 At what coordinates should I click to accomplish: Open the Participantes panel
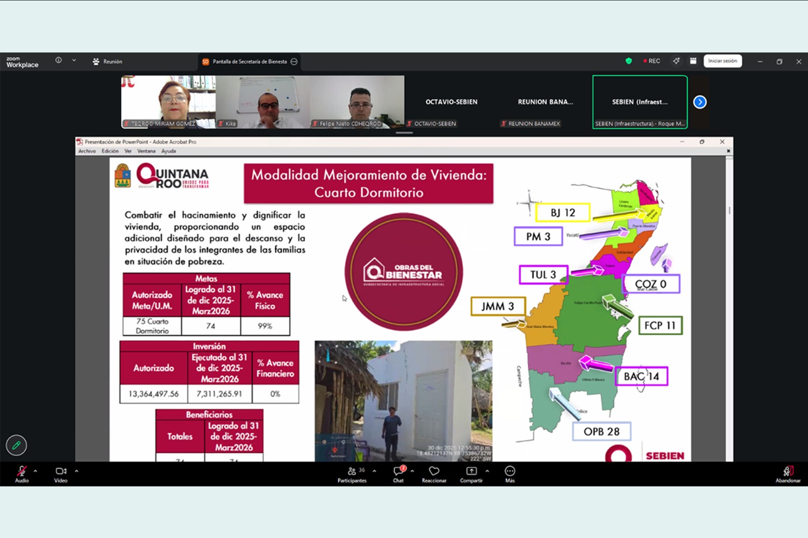352,473
